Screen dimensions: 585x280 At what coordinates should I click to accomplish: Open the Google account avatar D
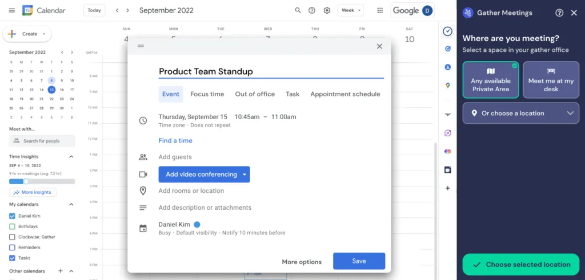point(427,10)
